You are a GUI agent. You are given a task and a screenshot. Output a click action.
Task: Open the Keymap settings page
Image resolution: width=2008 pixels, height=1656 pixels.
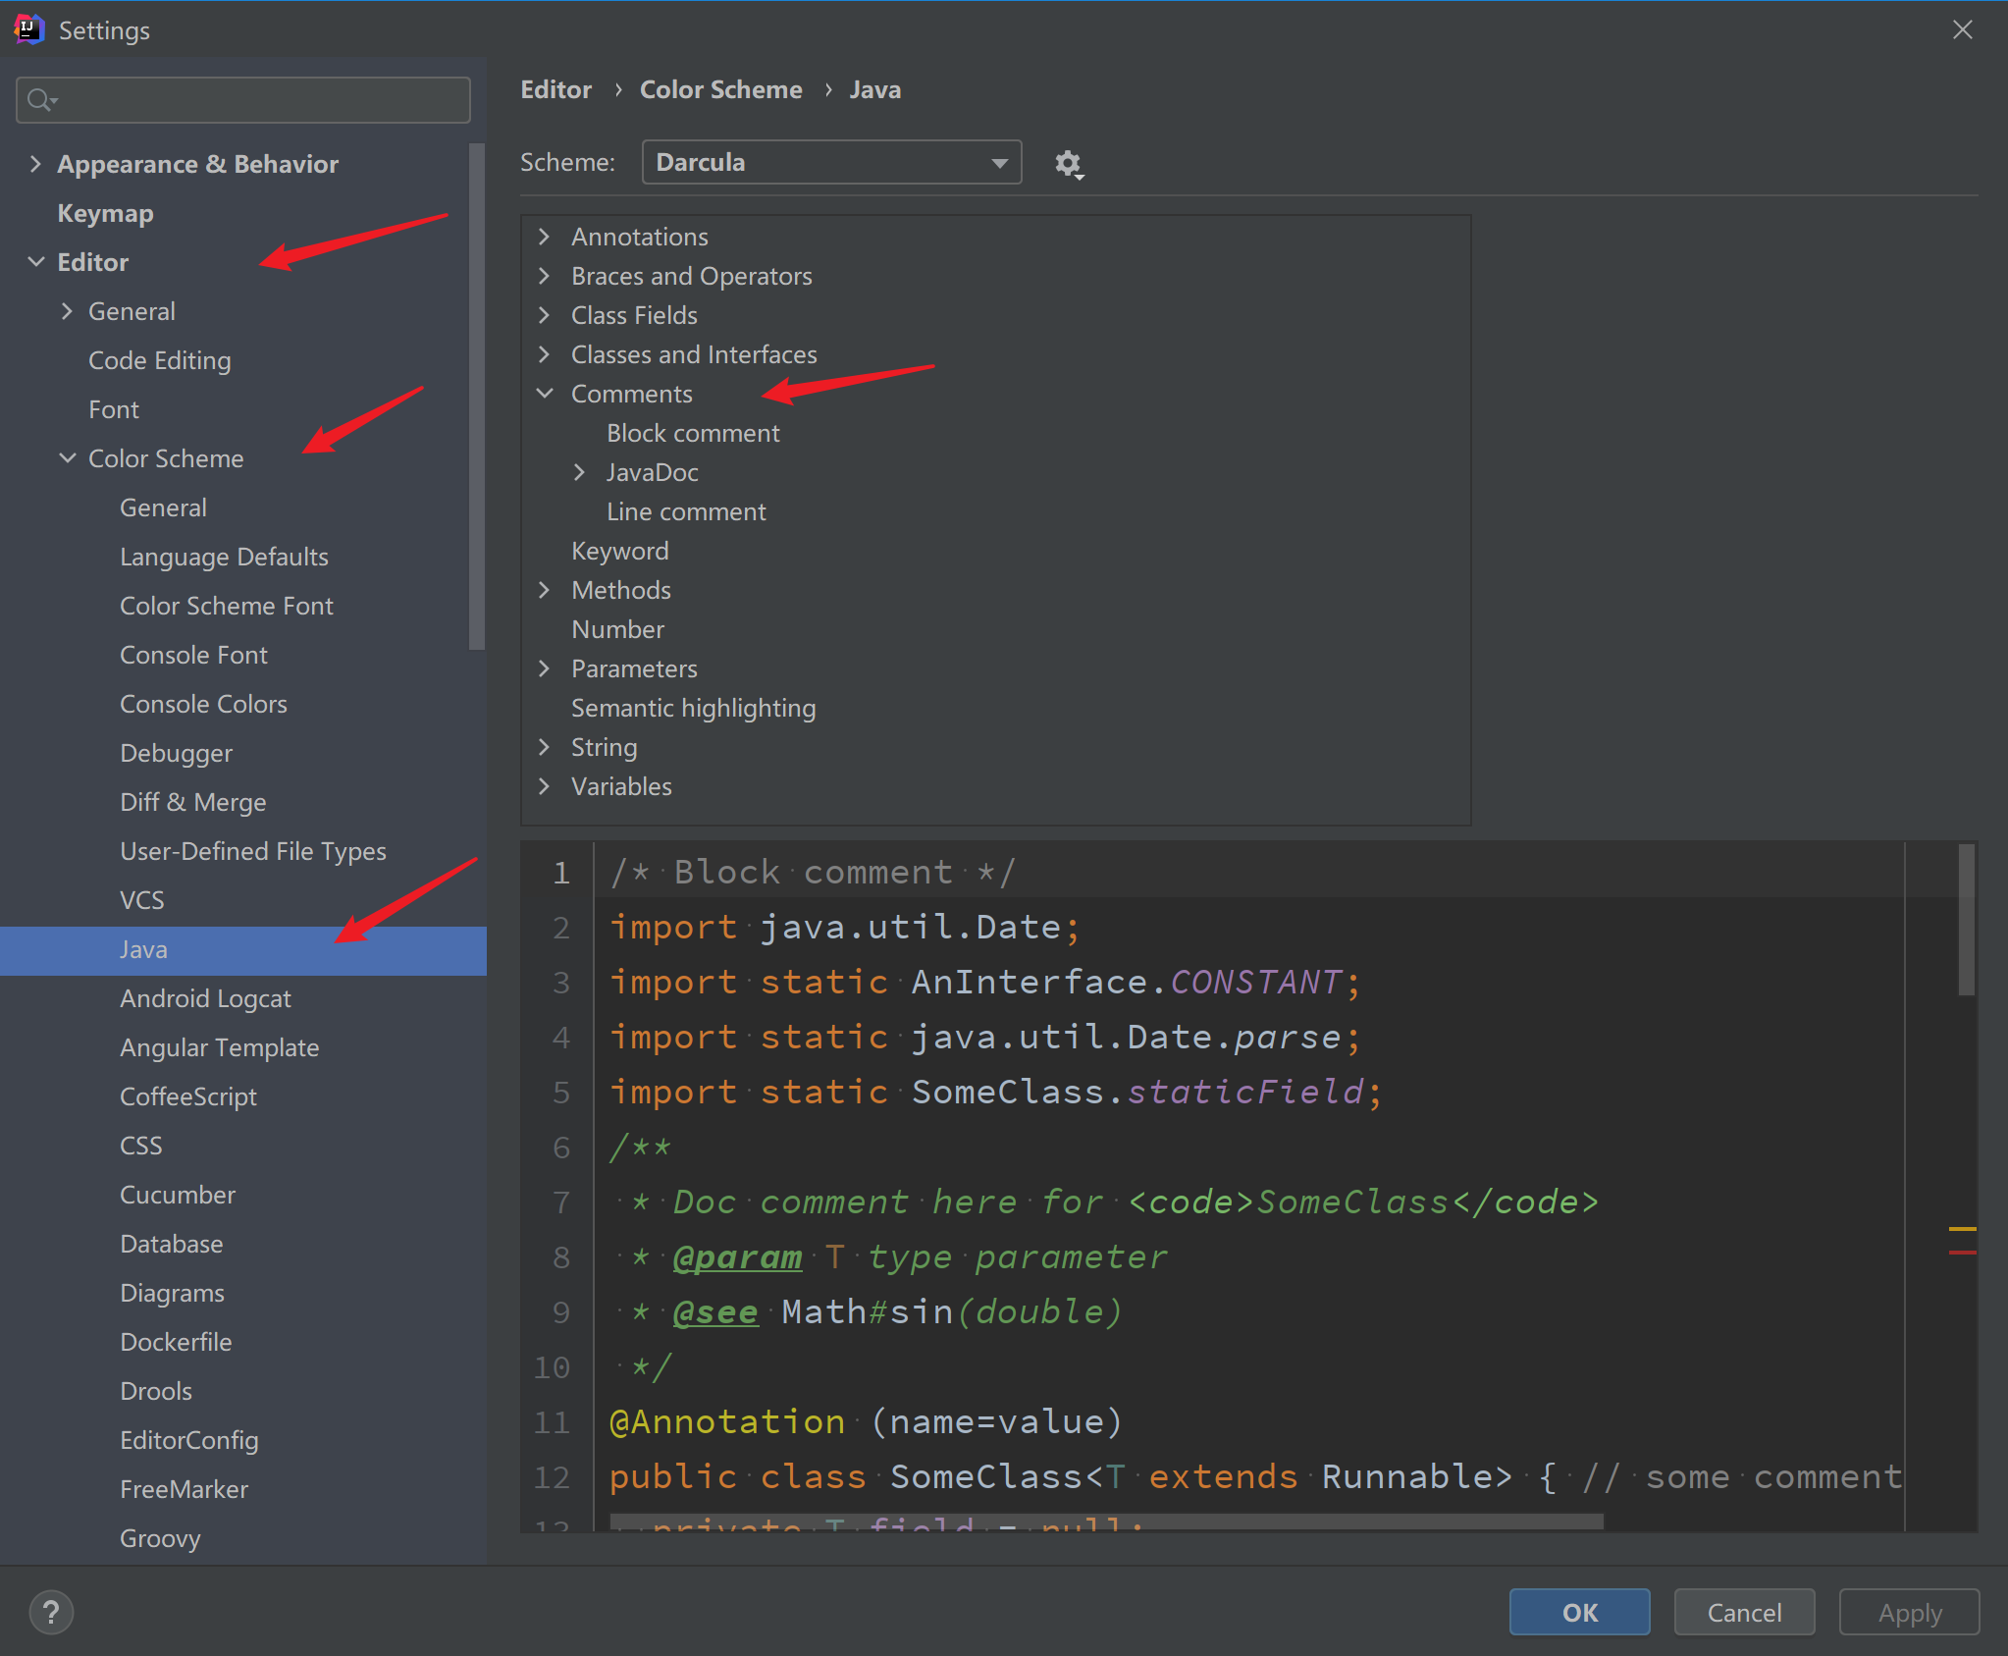(x=105, y=213)
